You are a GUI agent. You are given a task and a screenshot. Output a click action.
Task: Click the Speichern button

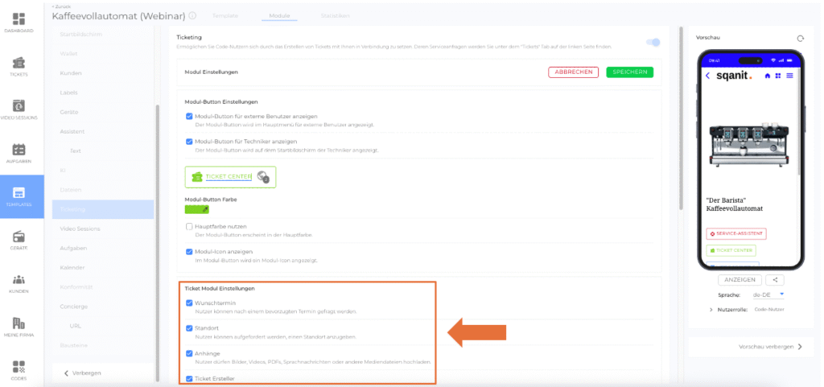(x=629, y=72)
